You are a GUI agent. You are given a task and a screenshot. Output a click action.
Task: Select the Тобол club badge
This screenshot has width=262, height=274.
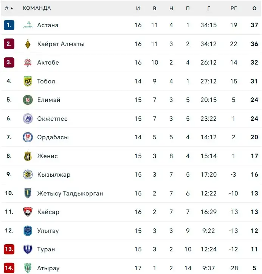[x=28, y=81]
